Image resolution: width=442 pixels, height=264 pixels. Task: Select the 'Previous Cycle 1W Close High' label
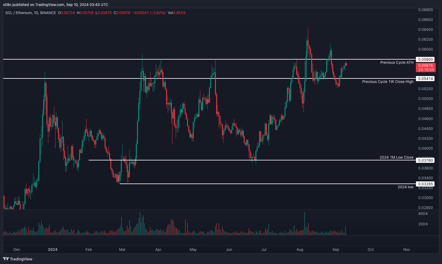[387, 82]
